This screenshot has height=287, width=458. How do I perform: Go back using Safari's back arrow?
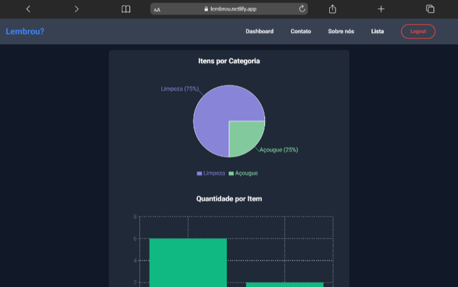click(28, 9)
